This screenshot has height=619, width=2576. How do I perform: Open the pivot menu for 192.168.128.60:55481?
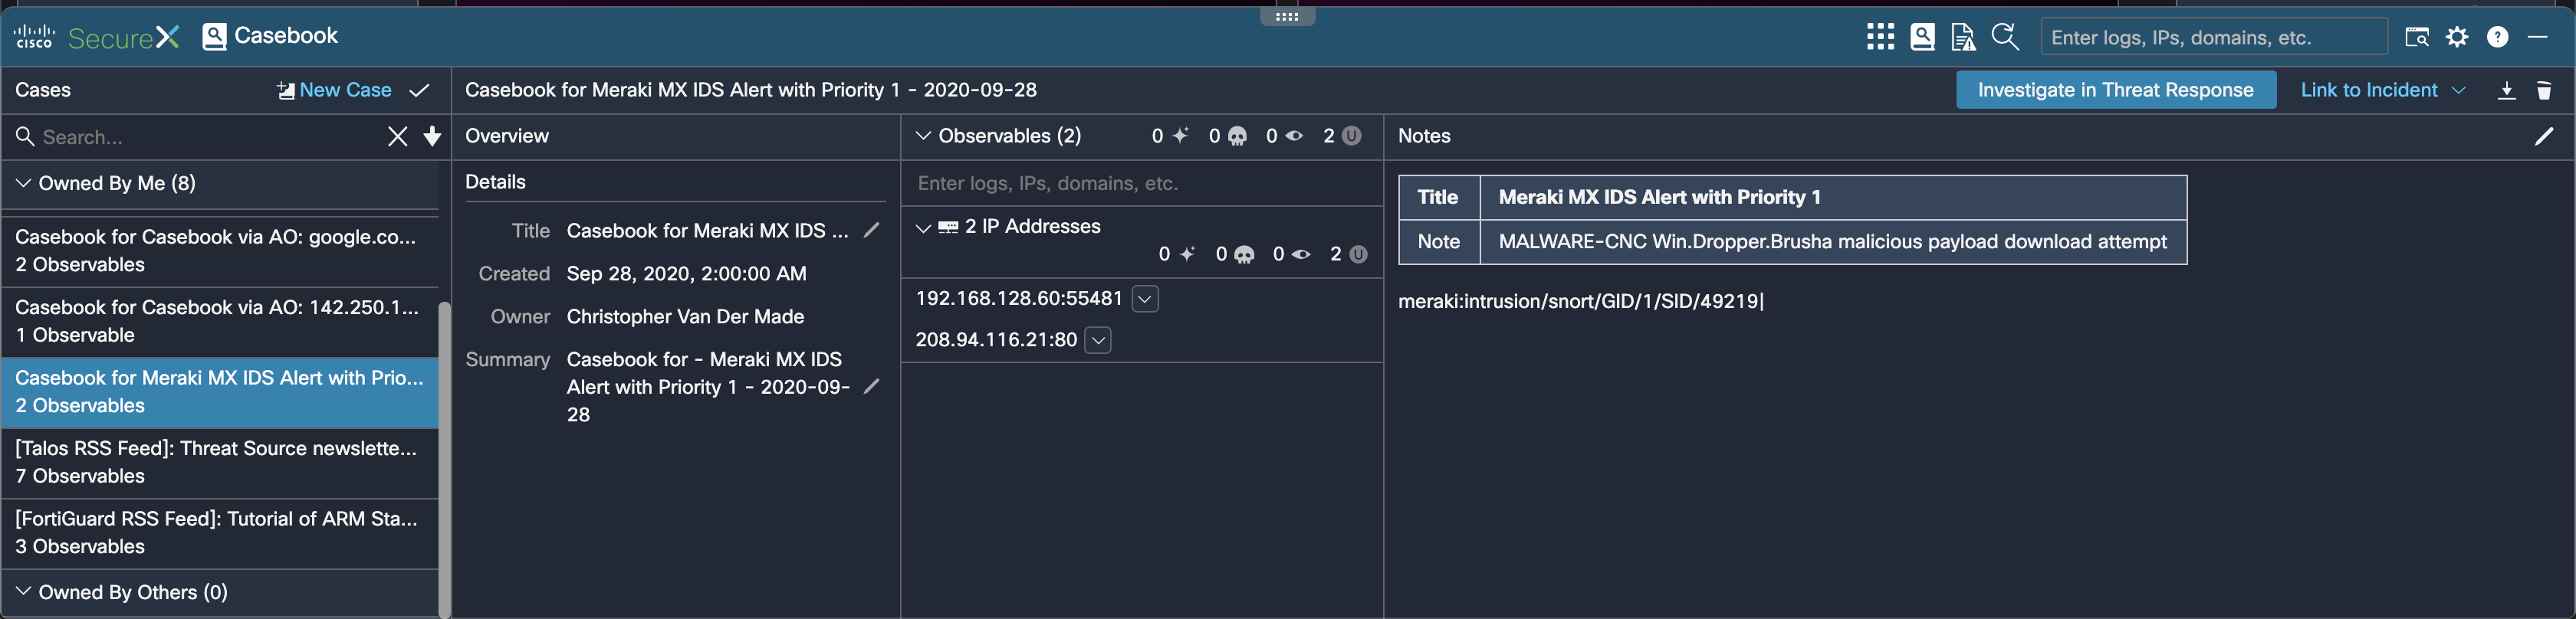point(1145,298)
